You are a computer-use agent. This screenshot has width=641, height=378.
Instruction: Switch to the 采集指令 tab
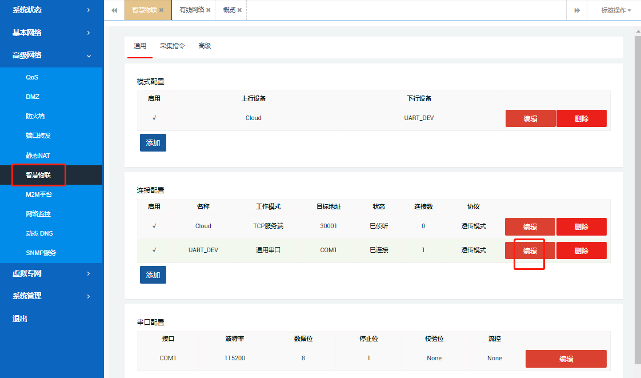(173, 46)
